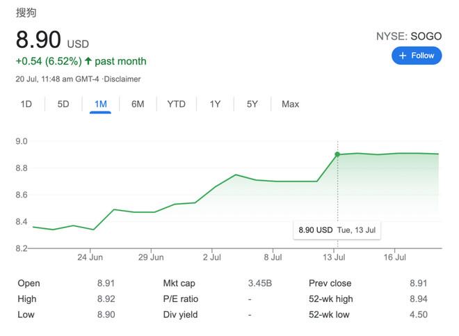Click the 24 Jun axis label
Viewport: 459px width, 336px height.
pyautogui.click(x=90, y=257)
